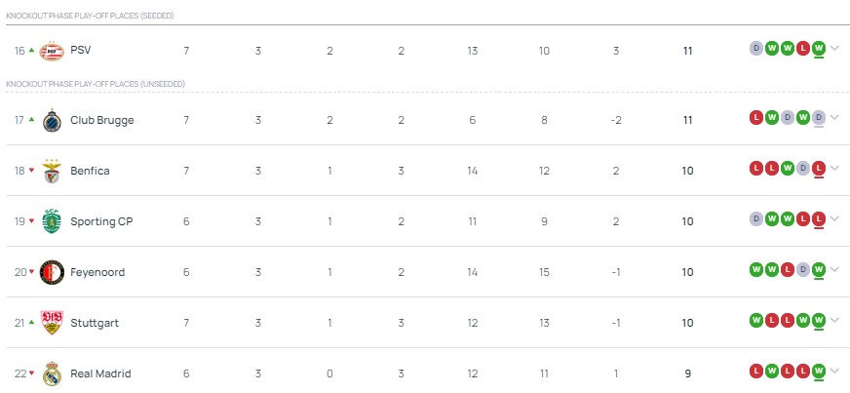Image resolution: width=850 pixels, height=393 pixels.
Task: Open the Stuttgart team name link
Action: pyautogui.click(x=95, y=323)
